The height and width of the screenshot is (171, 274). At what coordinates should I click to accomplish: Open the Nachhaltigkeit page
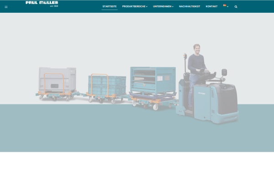(190, 6)
